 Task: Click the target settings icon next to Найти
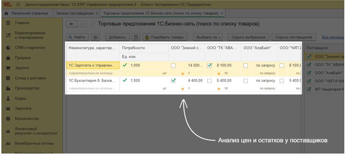pyautogui.click(x=96, y=37)
